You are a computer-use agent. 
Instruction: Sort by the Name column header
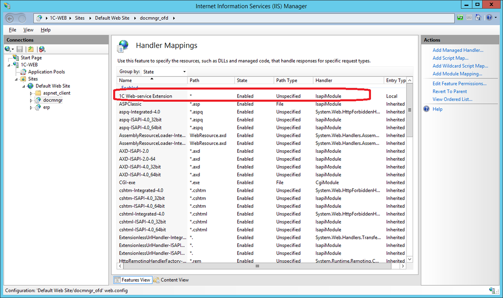(152, 80)
